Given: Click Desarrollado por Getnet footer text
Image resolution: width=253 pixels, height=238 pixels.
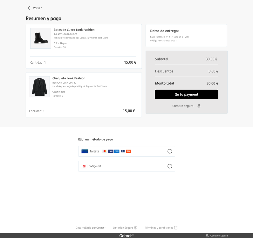Looking at the screenshot, I should coord(90,228).
